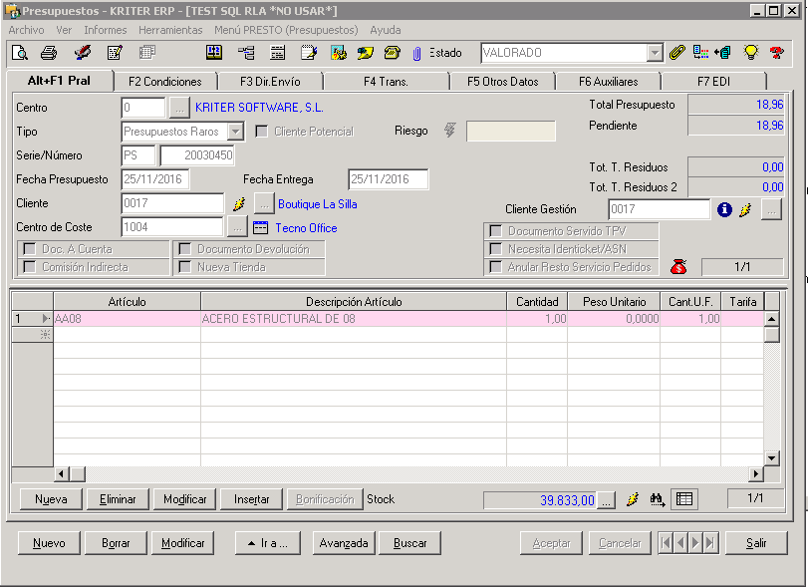Open the Ir a... popup button
808x587 pixels.
pos(268,543)
